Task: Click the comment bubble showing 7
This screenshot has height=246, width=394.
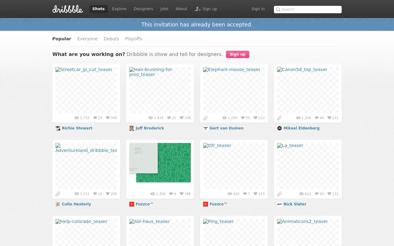Action: coord(245,194)
